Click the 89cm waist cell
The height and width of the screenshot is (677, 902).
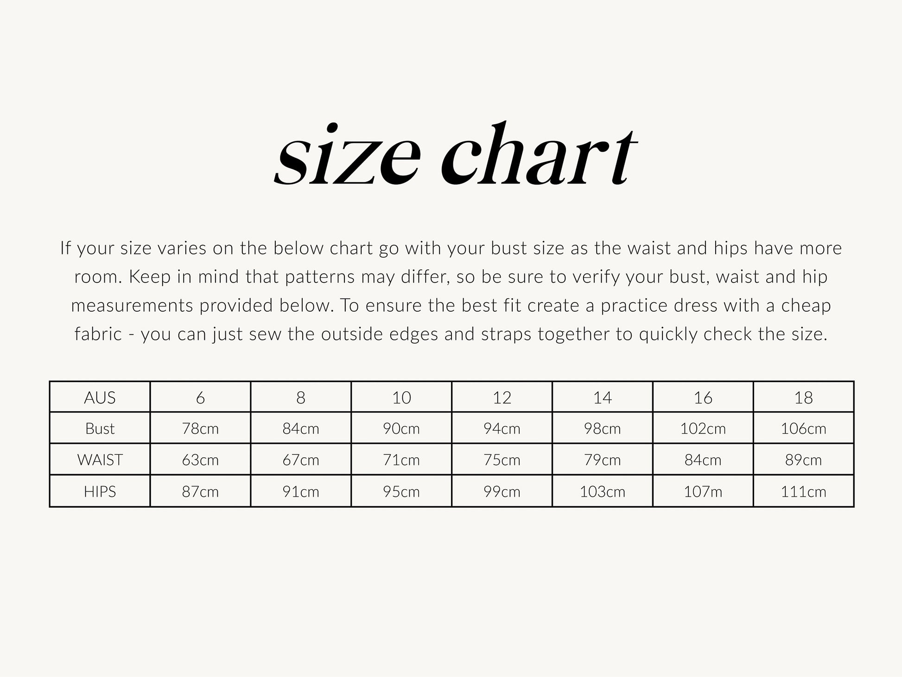(804, 460)
